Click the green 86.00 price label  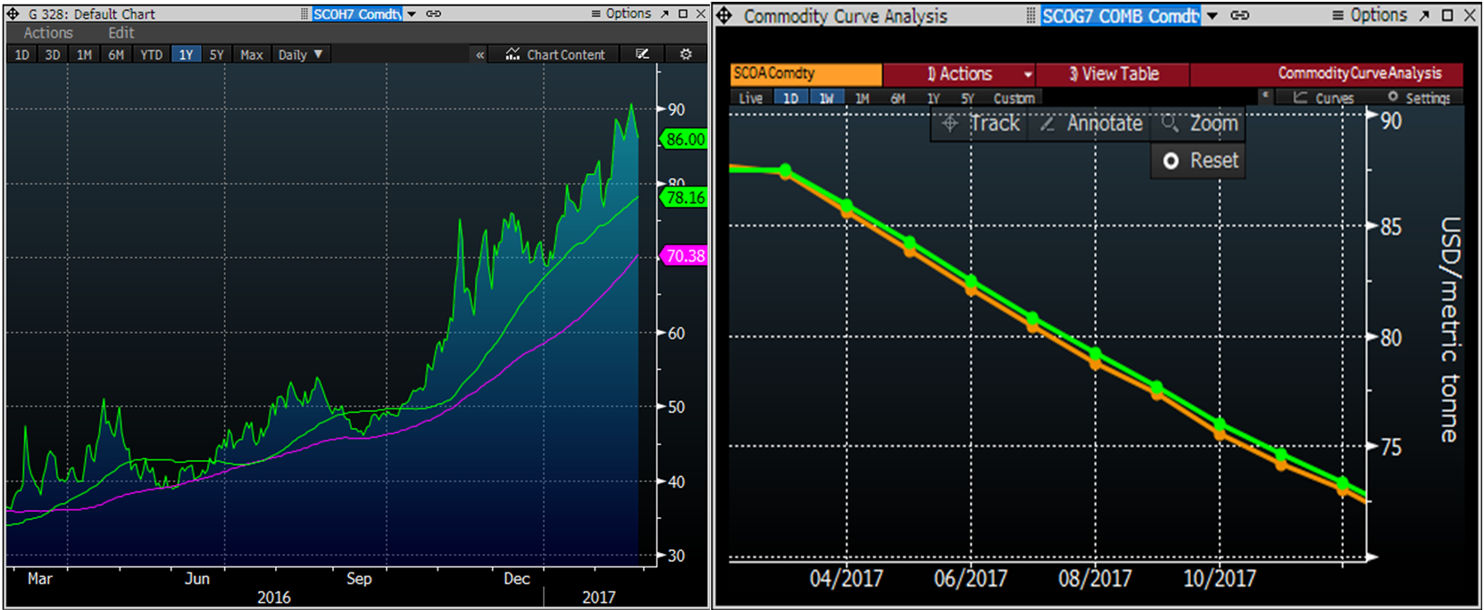click(x=685, y=139)
